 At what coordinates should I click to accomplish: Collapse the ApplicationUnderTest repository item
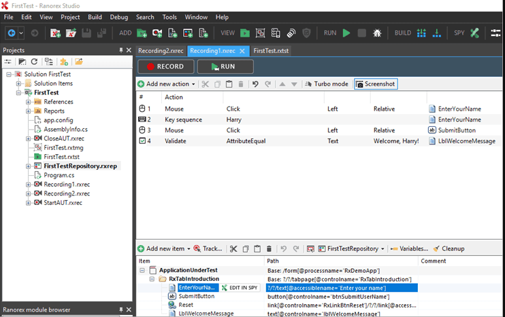tap(142, 270)
